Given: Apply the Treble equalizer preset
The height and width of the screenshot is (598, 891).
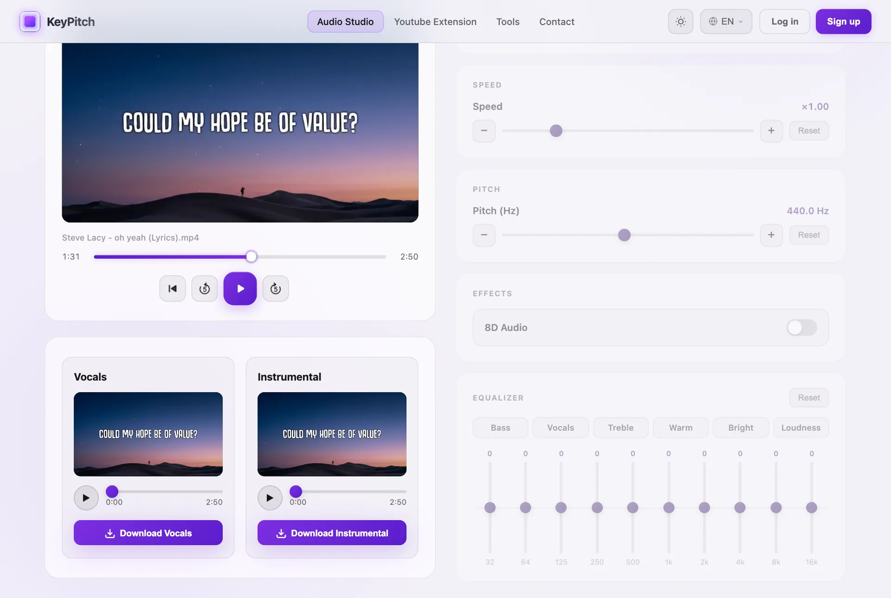Looking at the screenshot, I should [x=621, y=428].
